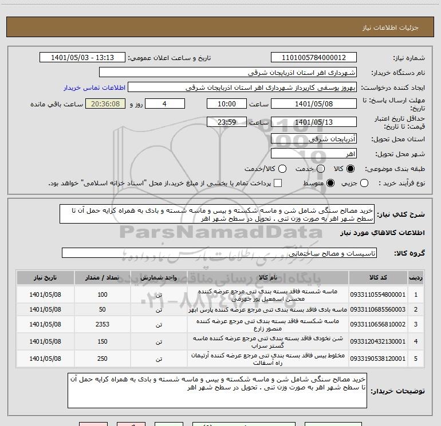Click the تعداد / مقدار column header

pos(103,278)
